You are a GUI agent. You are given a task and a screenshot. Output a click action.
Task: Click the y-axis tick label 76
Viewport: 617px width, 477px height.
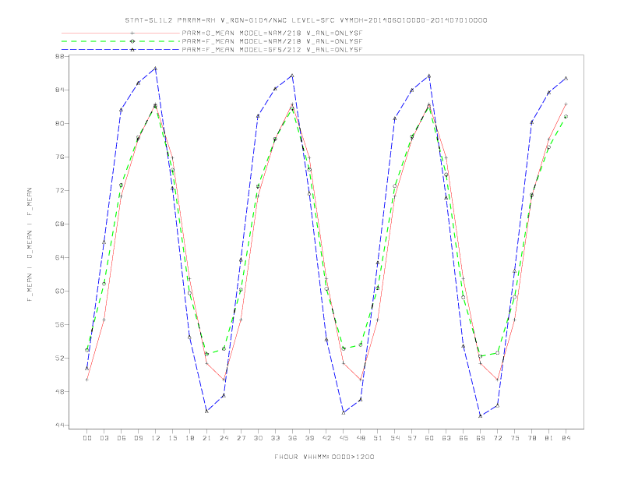tap(61, 157)
